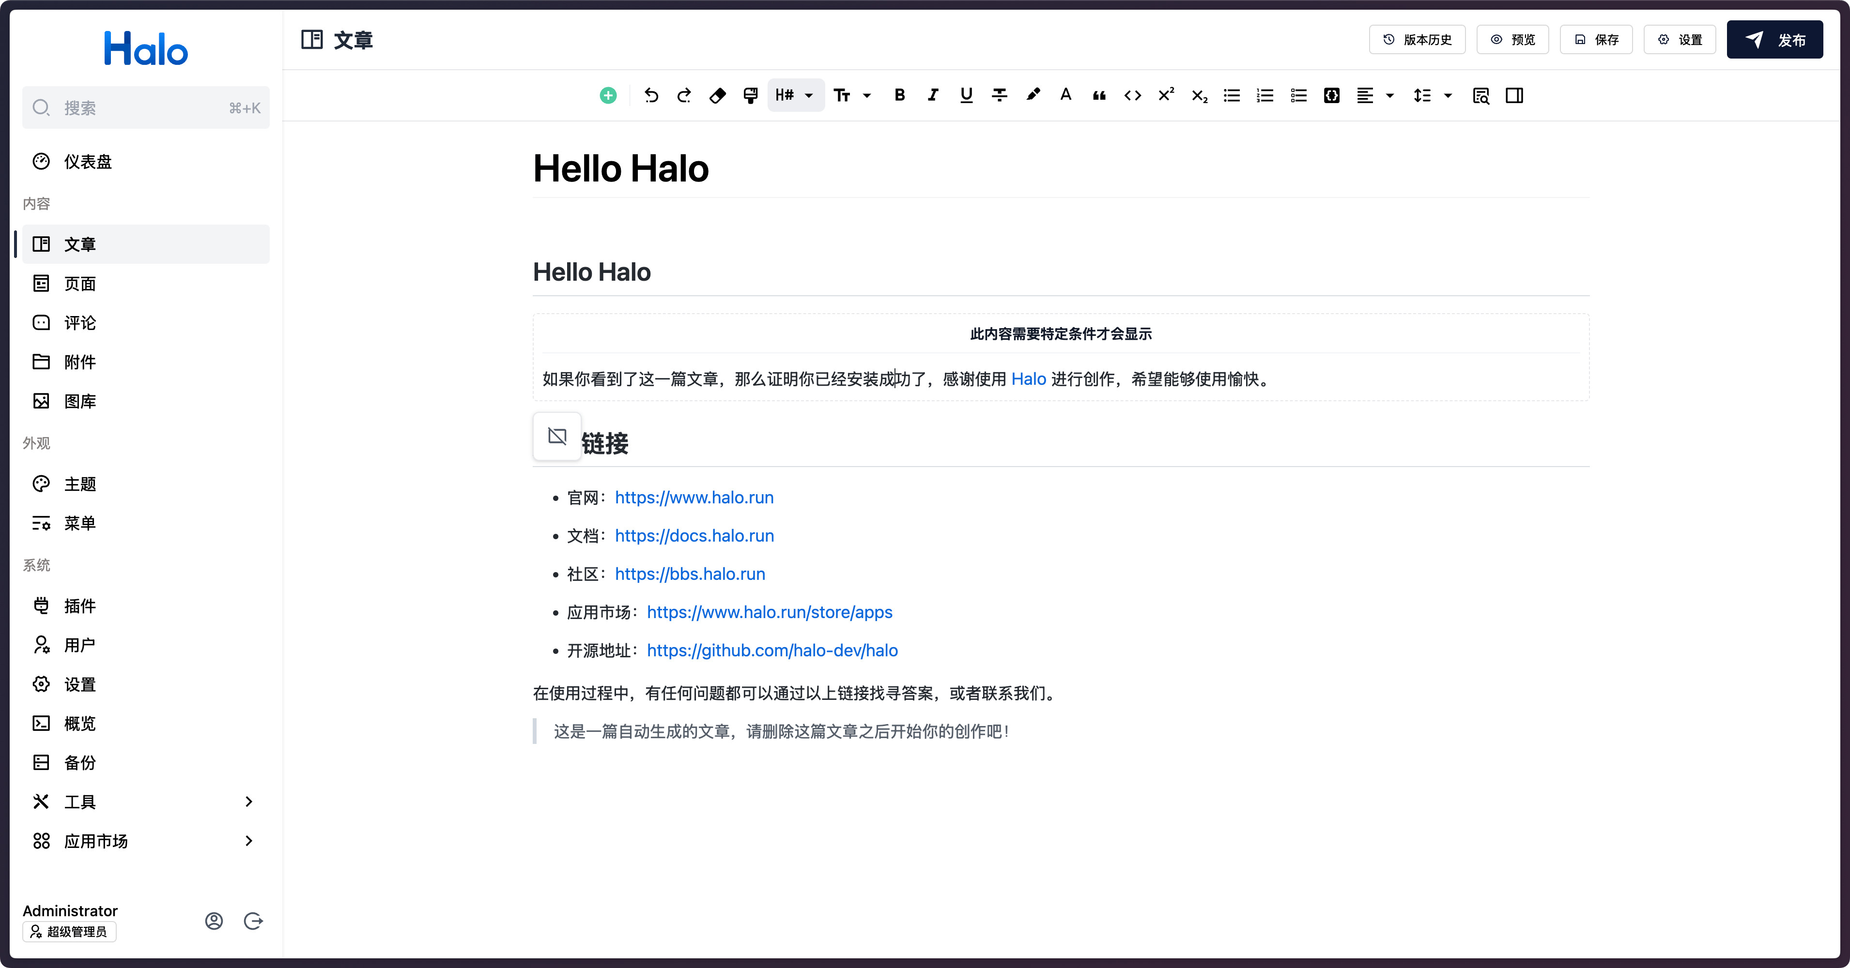This screenshot has width=1850, height=968.
Task: Click the 此内容需要特定条件才会显示 notice
Action: 1061,333
